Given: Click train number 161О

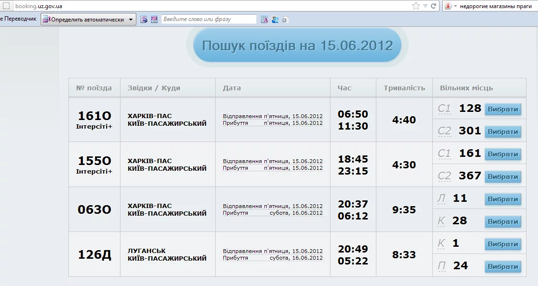Looking at the screenshot, I should tap(95, 116).
